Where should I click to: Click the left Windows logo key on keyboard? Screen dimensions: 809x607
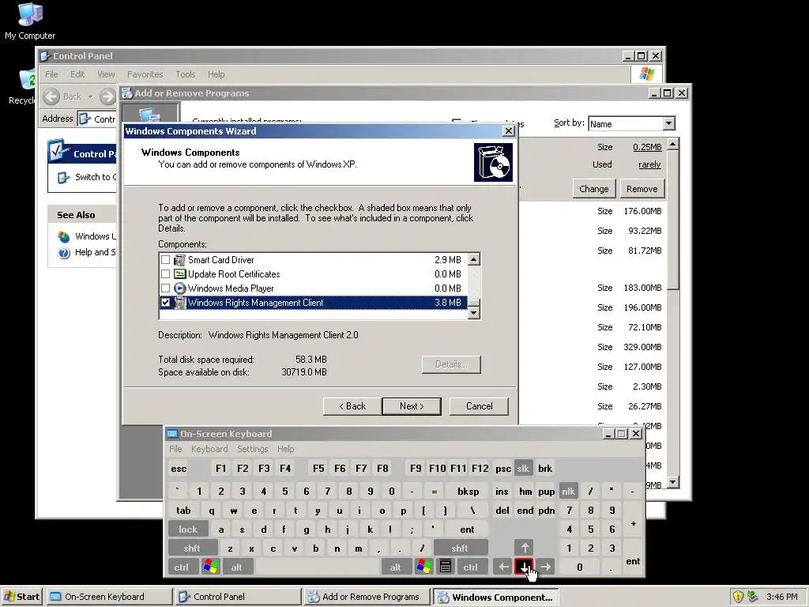210,567
